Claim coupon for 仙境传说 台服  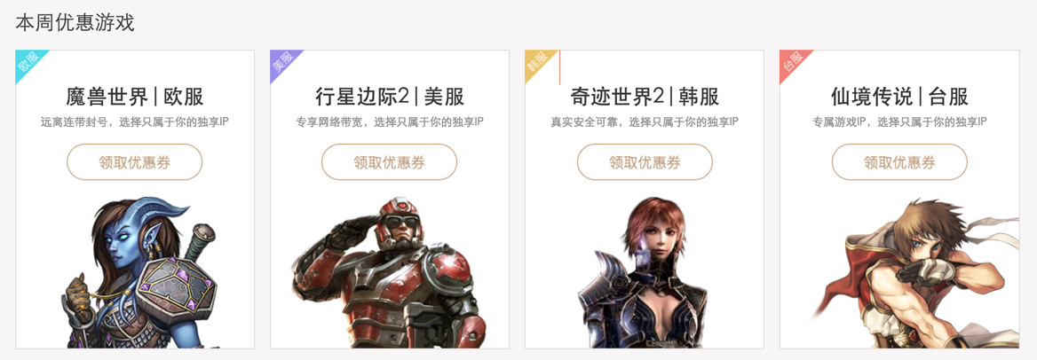tap(898, 162)
